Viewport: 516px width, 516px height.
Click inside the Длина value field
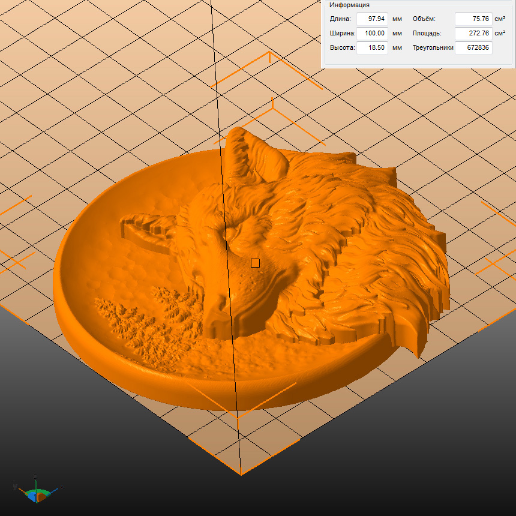click(372, 19)
